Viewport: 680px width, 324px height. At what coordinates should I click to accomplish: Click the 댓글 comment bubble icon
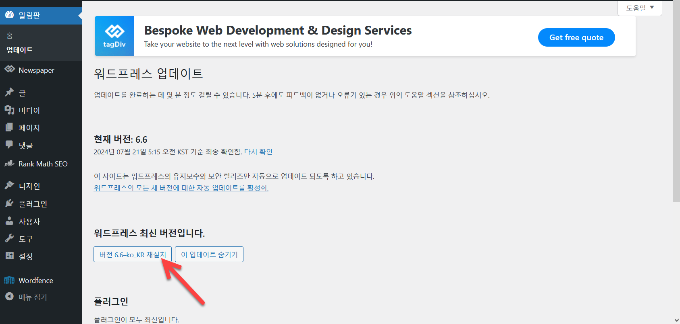point(9,145)
